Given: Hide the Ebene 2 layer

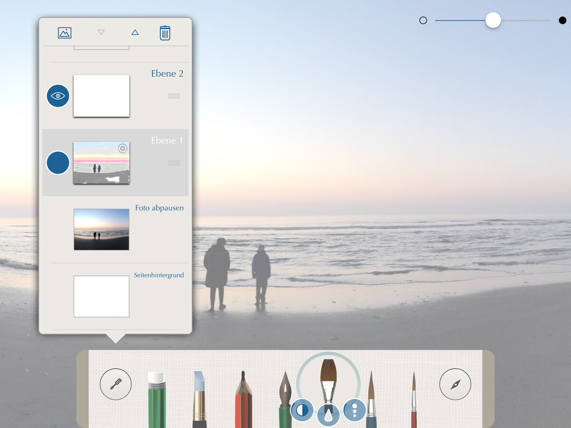Looking at the screenshot, I should tap(58, 96).
